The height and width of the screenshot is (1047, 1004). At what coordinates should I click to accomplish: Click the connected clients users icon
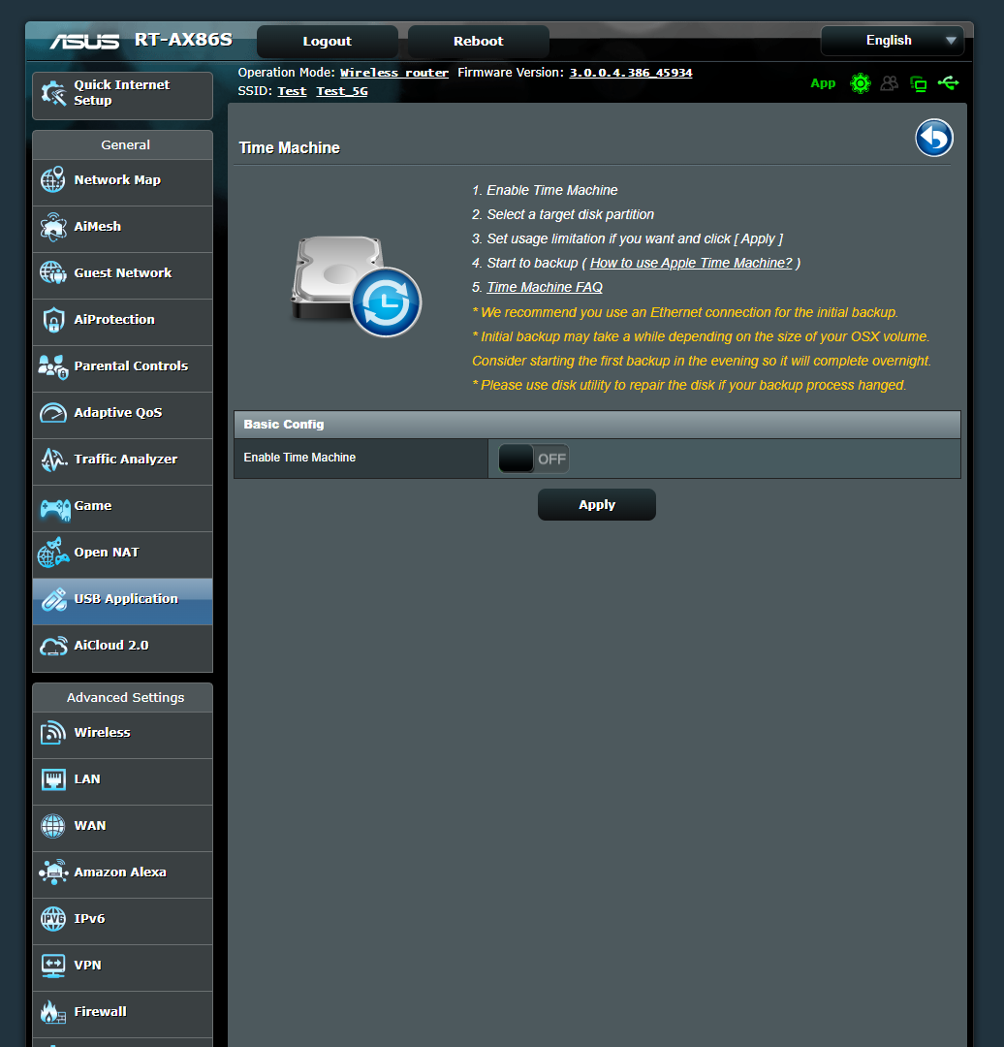[x=890, y=83]
